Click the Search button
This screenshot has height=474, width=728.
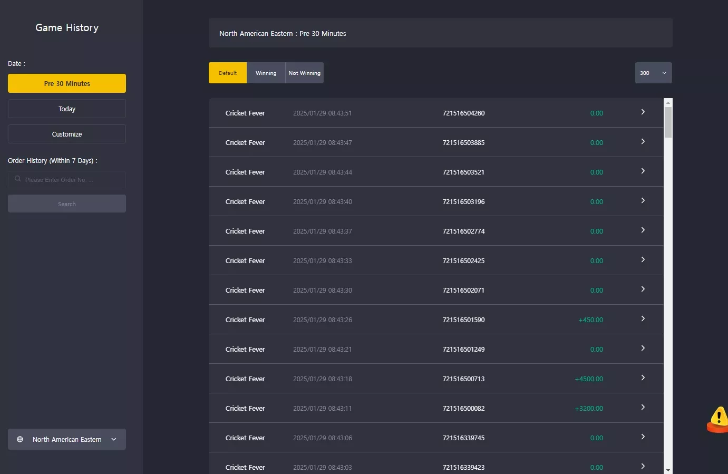pyautogui.click(x=67, y=204)
